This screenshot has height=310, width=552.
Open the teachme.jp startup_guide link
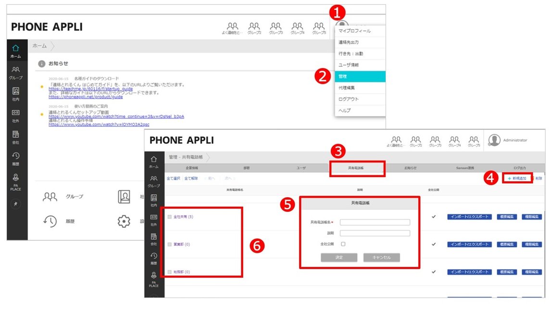[91, 89]
